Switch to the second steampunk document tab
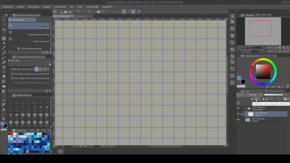Screen dimensions: 290x163 point(82,16)
